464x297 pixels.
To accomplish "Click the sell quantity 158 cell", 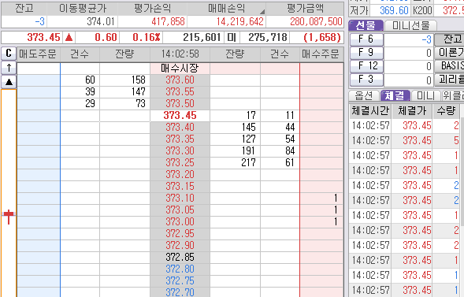I will click(x=124, y=80).
